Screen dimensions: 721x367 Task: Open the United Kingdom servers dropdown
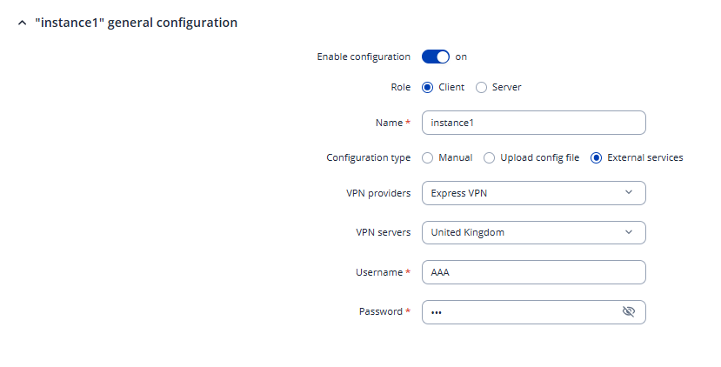pos(533,232)
